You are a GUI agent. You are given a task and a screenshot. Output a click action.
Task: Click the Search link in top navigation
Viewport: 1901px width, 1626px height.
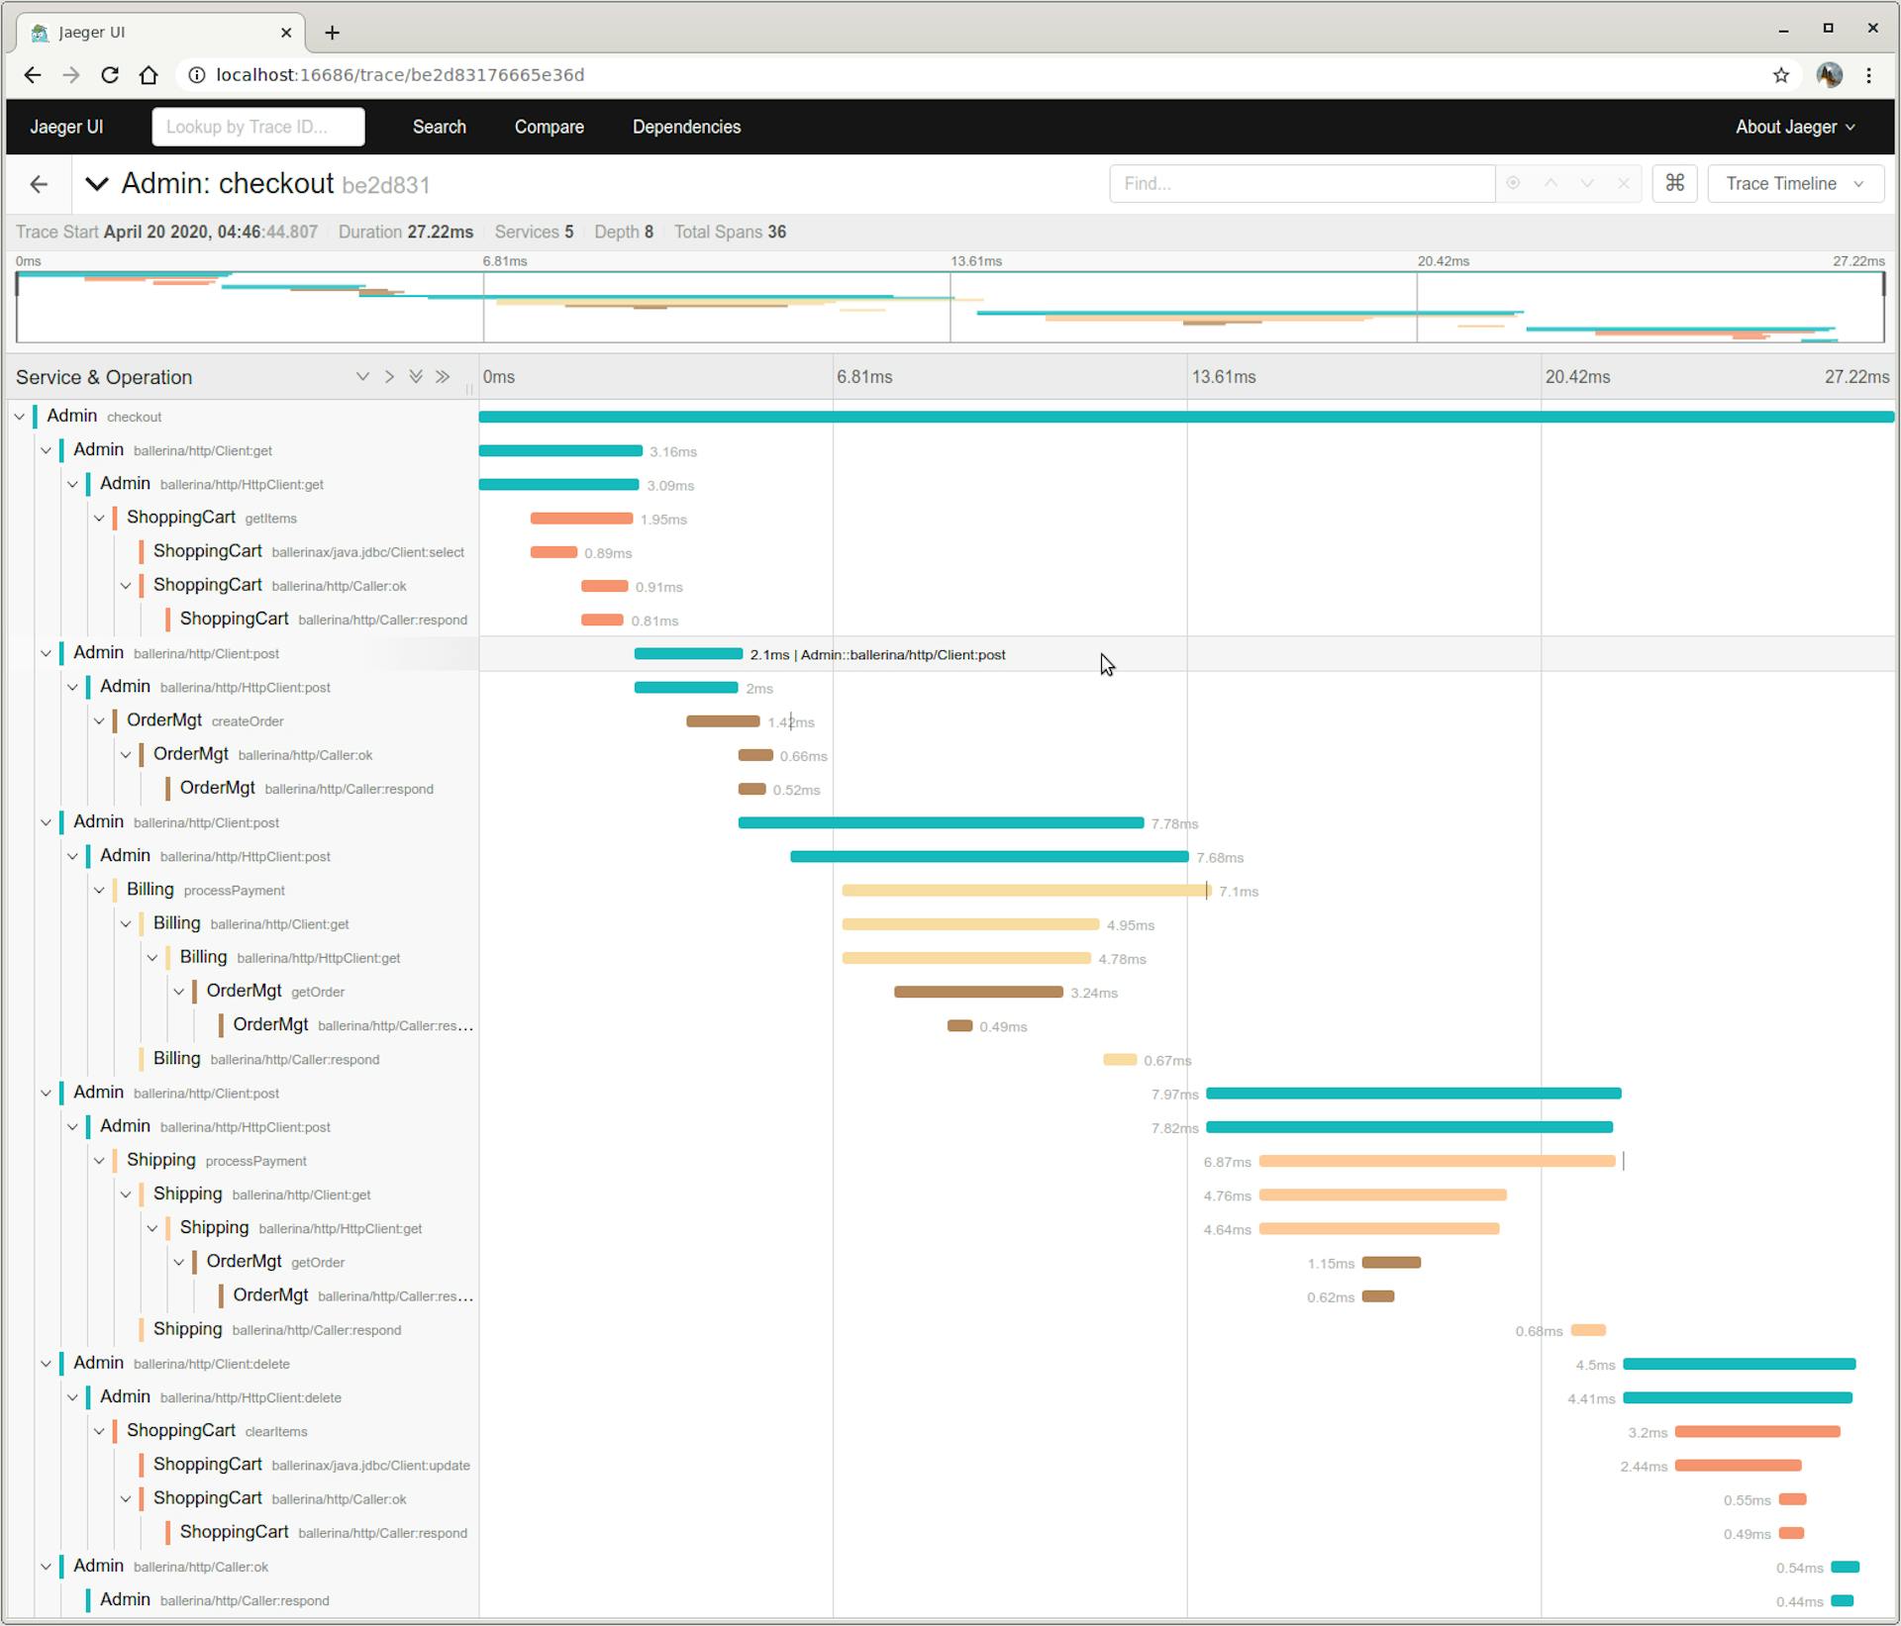coord(439,127)
